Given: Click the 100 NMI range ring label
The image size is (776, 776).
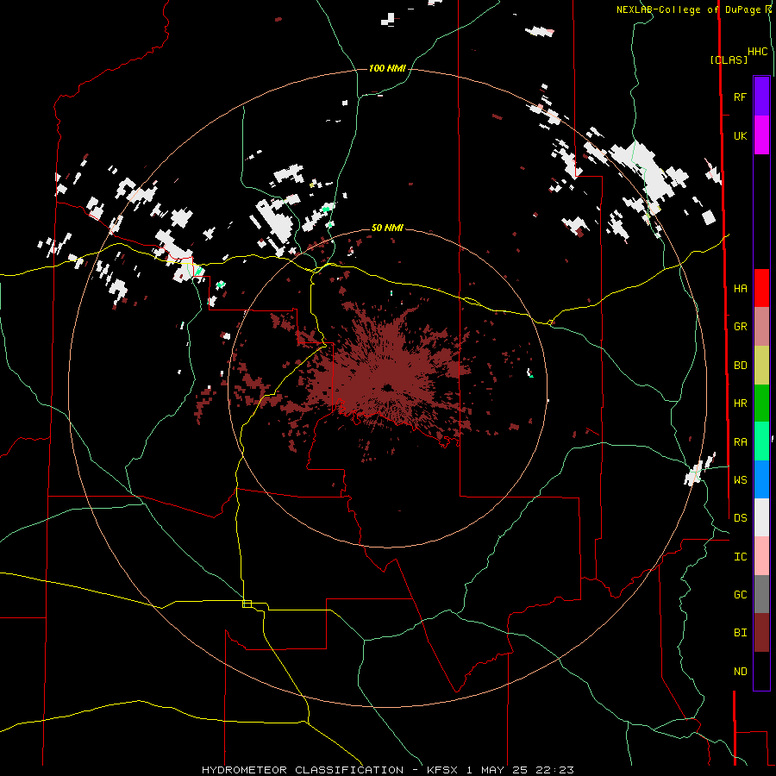Looking at the screenshot, I should 387,68.
